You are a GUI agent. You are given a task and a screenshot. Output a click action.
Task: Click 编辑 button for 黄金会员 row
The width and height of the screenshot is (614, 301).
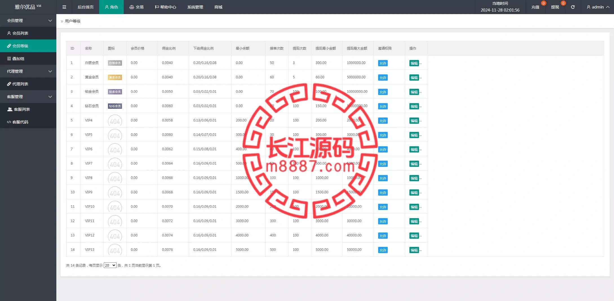pyautogui.click(x=414, y=78)
